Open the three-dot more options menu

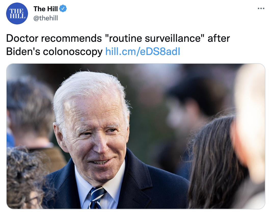[261, 8]
